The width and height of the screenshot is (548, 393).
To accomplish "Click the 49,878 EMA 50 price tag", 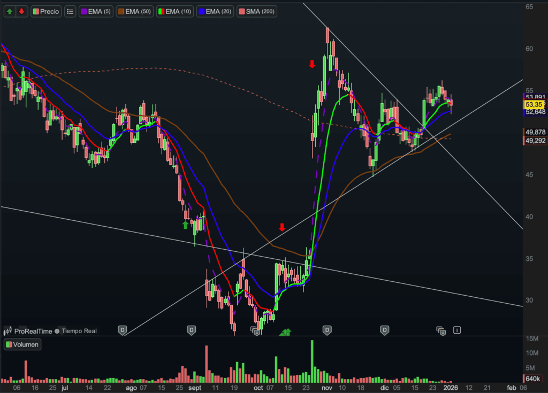I will tap(535, 132).
